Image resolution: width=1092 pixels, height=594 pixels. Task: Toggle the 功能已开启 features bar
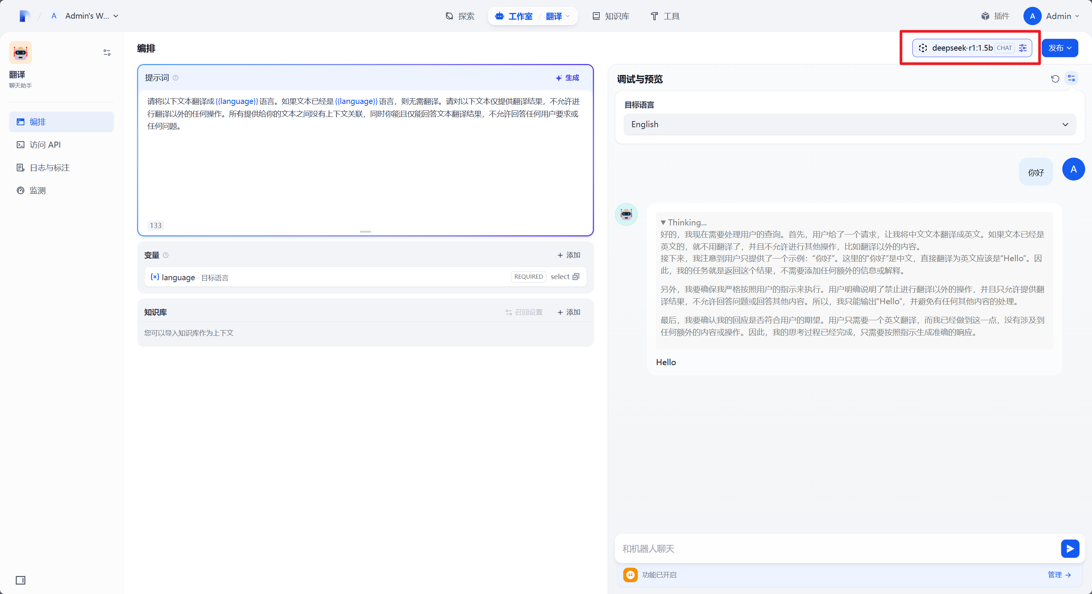click(x=659, y=575)
